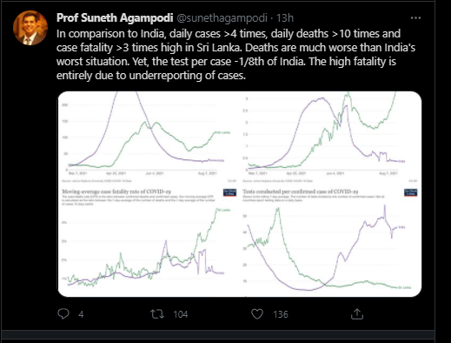Viewport: 451px width, 343px height.
Task: Open the daily deaths chart image
Action: (x=330, y=138)
